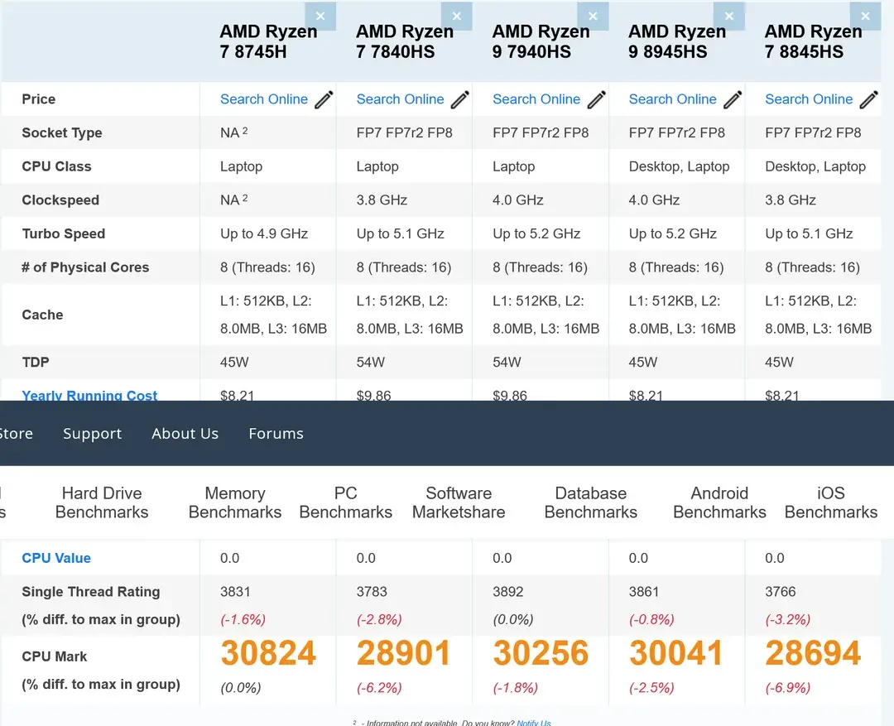The image size is (894, 726).
Task: Open the CPU Value link
Action: coord(56,558)
